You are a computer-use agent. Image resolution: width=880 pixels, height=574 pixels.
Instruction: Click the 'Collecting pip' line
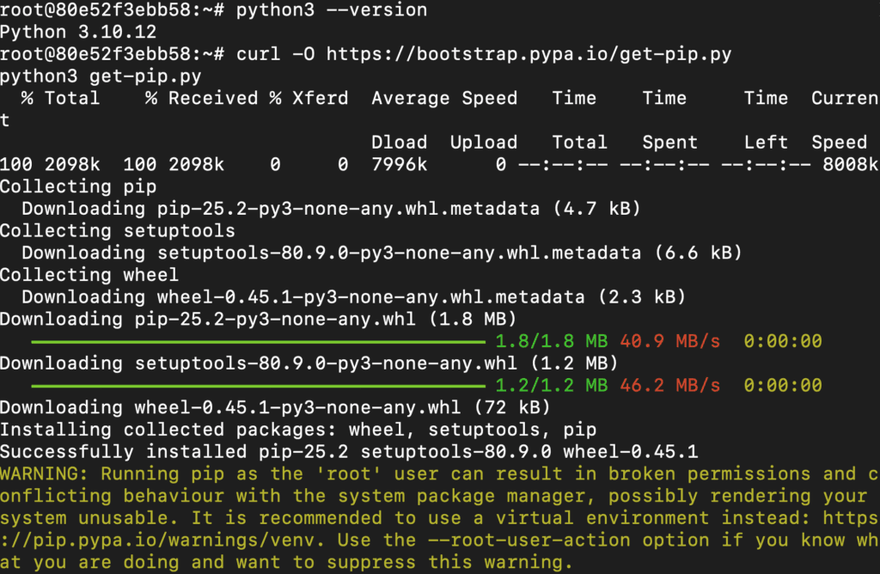[x=78, y=186]
